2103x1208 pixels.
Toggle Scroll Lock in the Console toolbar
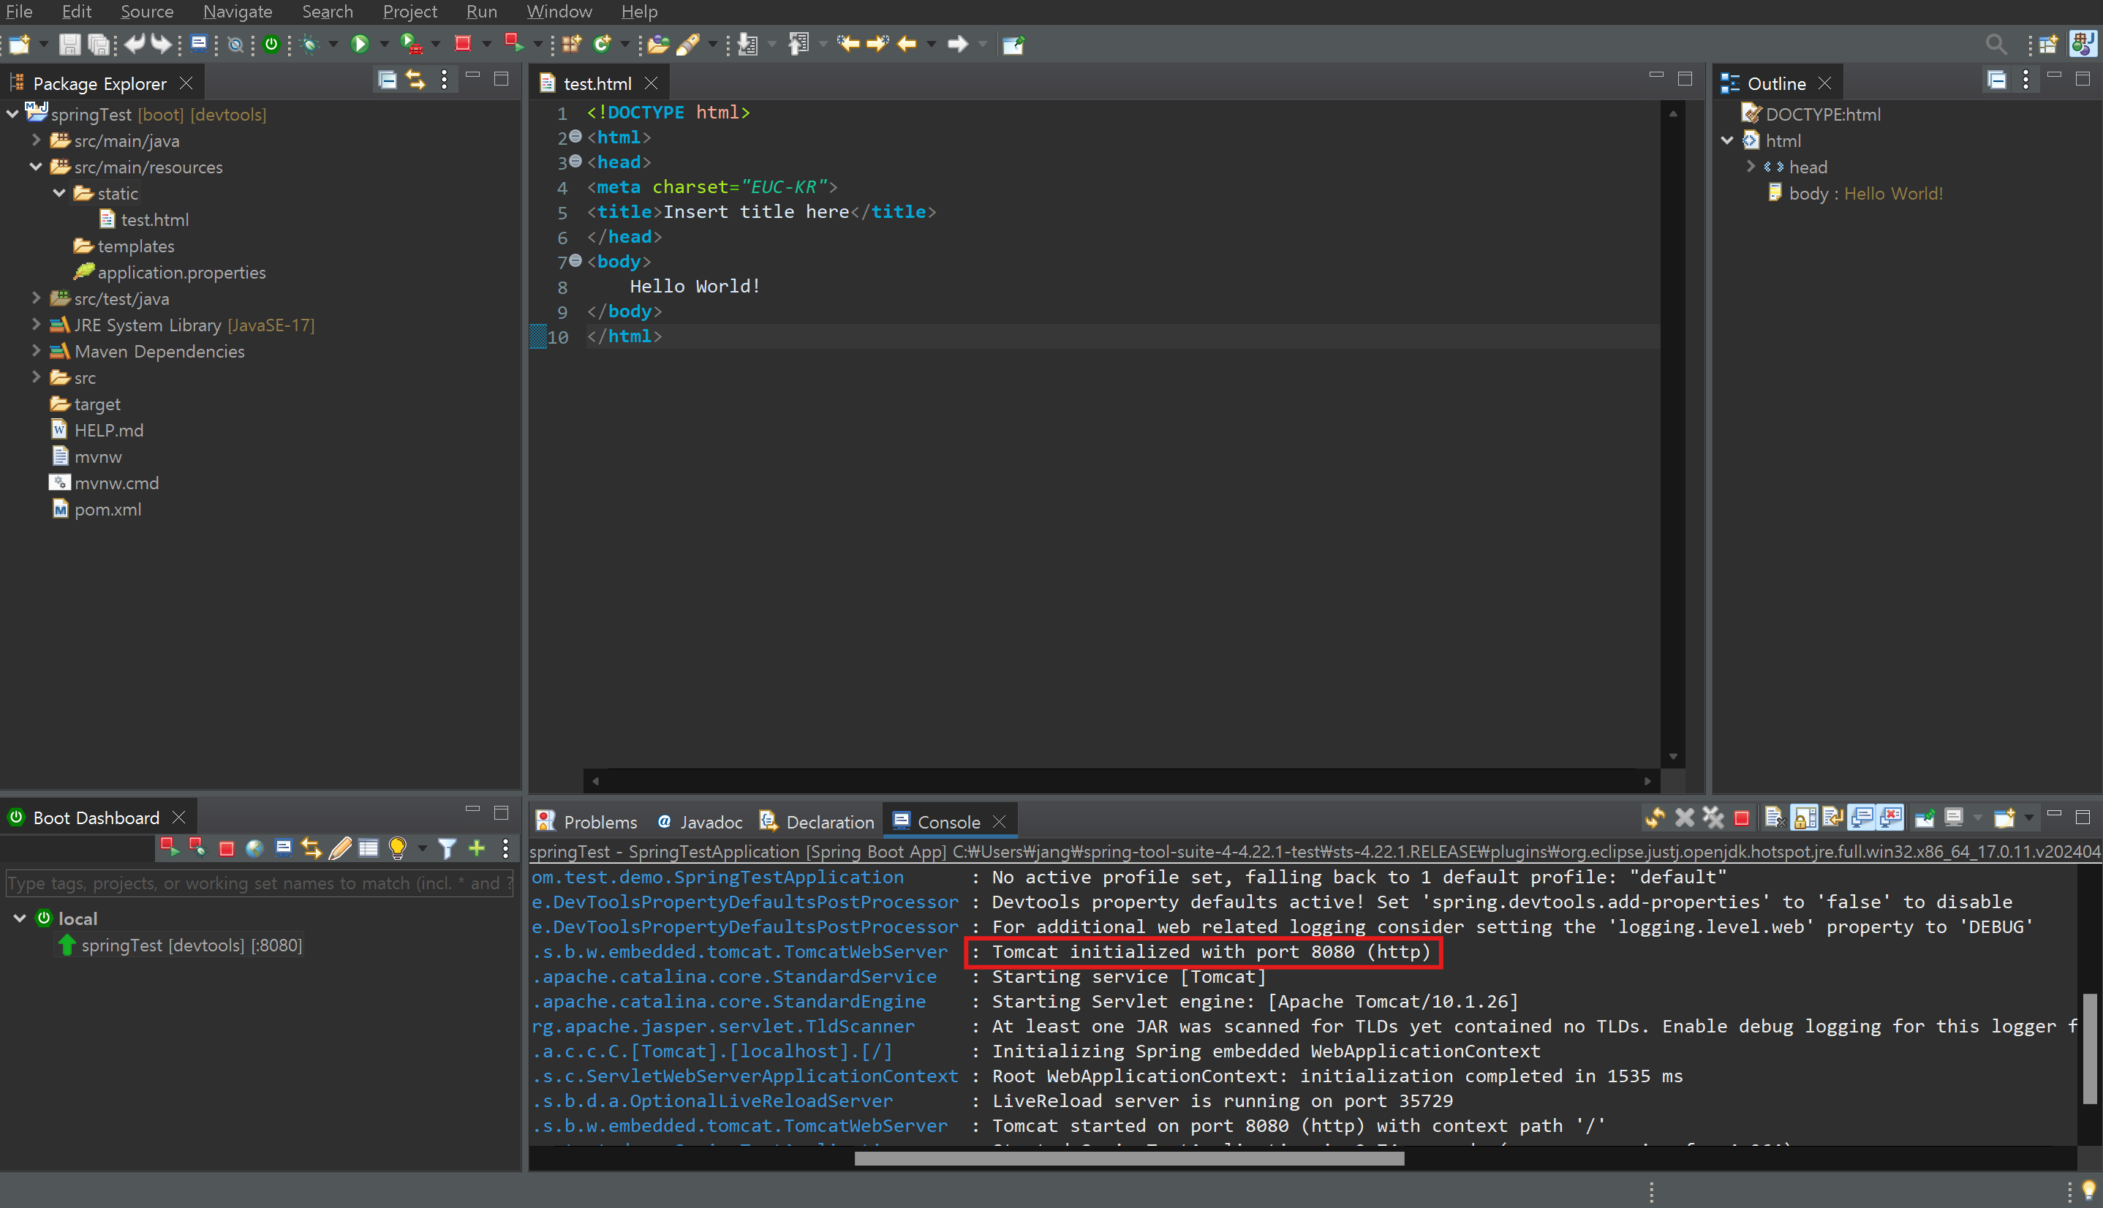click(1805, 818)
